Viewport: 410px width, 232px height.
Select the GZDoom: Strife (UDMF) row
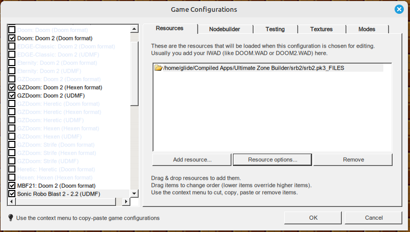tap(48, 161)
